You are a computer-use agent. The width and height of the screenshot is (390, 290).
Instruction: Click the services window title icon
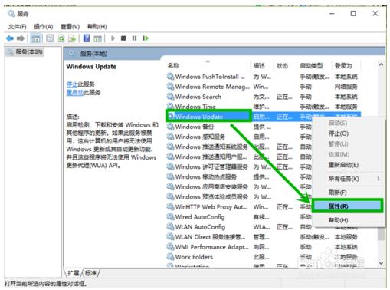[11, 13]
